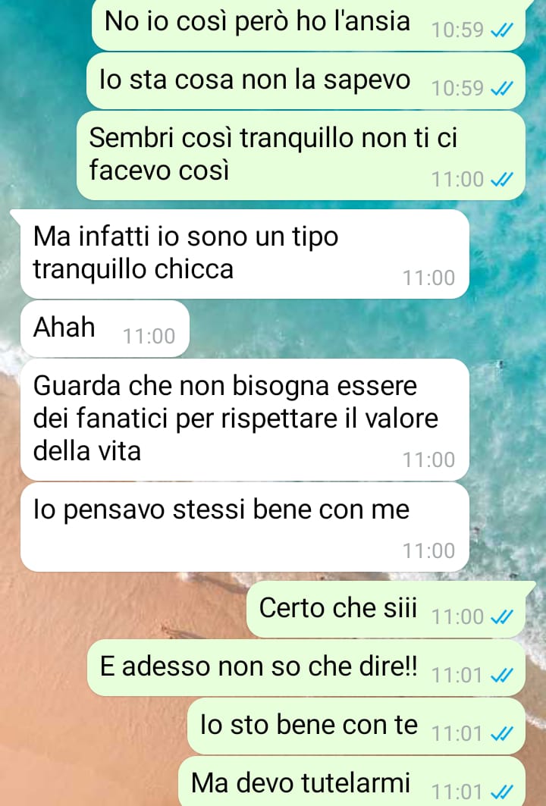Select the "E adesso non so che dire!!" message
The image size is (546, 806).
[x=306, y=668]
